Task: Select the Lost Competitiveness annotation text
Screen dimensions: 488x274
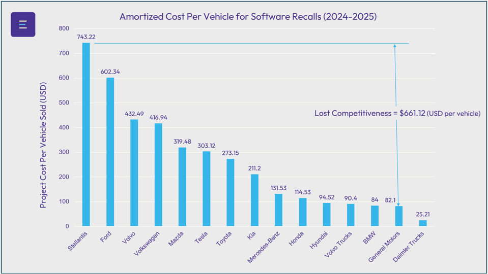Action: pyautogui.click(x=397, y=113)
